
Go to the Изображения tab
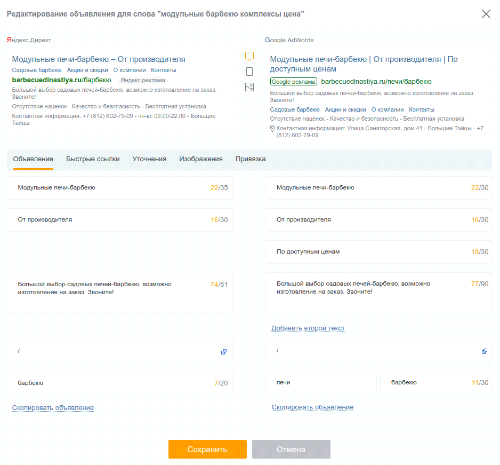click(x=201, y=159)
